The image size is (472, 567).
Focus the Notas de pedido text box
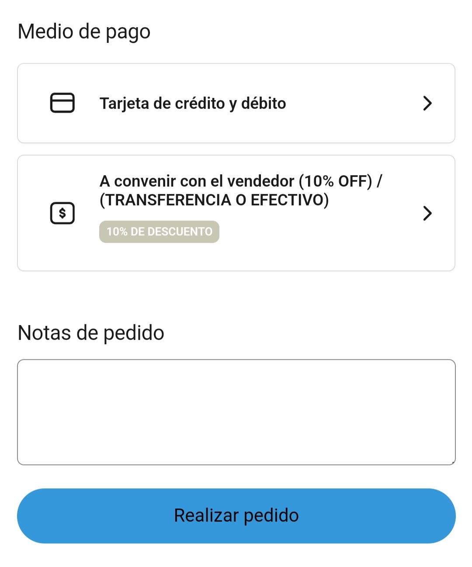click(x=236, y=412)
